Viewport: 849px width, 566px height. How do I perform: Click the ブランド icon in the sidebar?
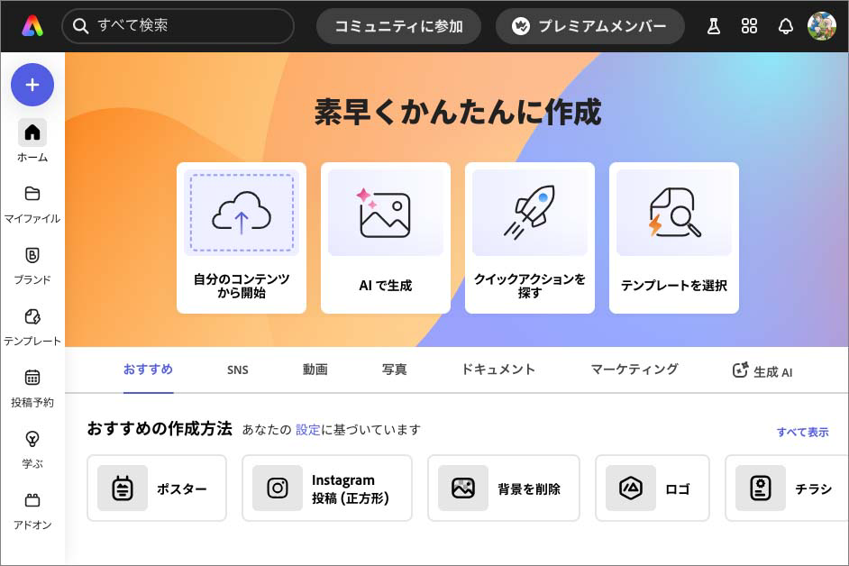click(32, 255)
